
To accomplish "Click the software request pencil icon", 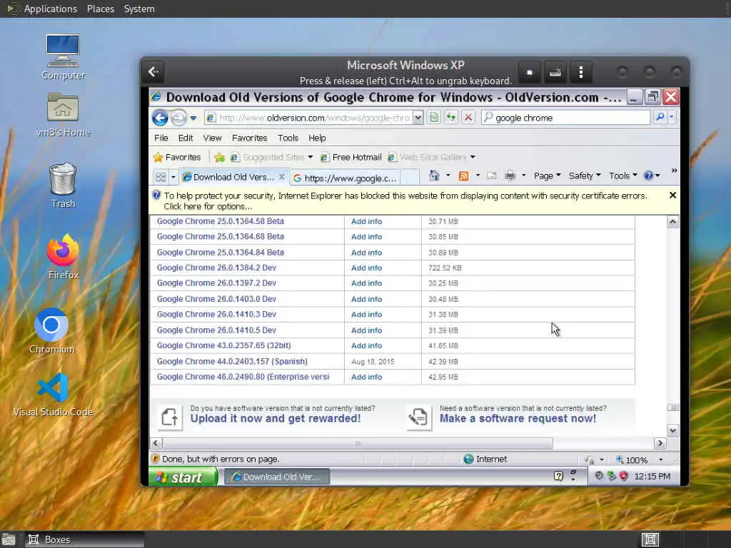I will coord(418,417).
